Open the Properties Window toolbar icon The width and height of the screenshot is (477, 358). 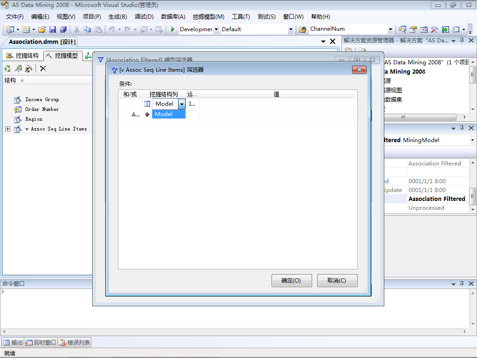click(413, 29)
